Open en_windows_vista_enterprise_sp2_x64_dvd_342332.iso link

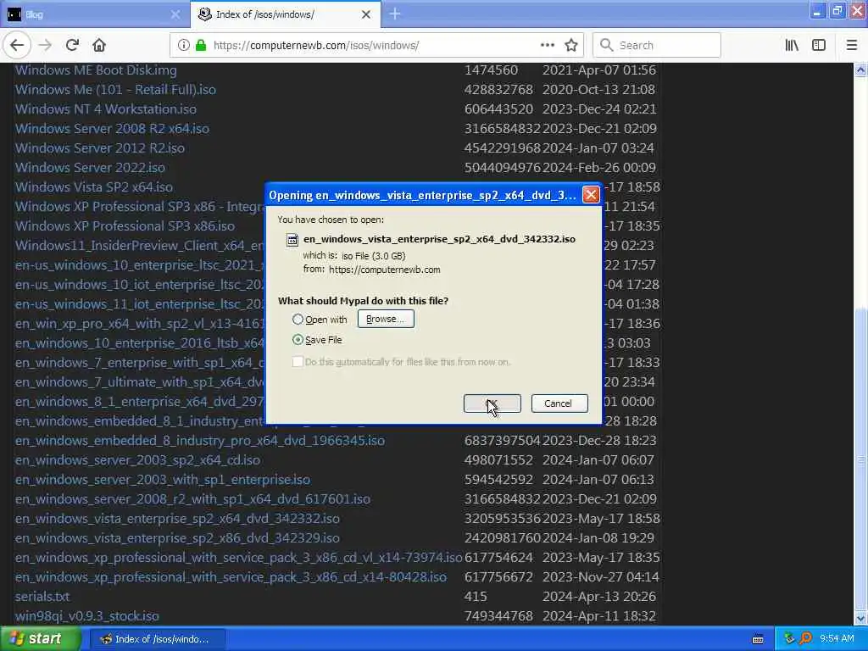[x=178, y=519]
